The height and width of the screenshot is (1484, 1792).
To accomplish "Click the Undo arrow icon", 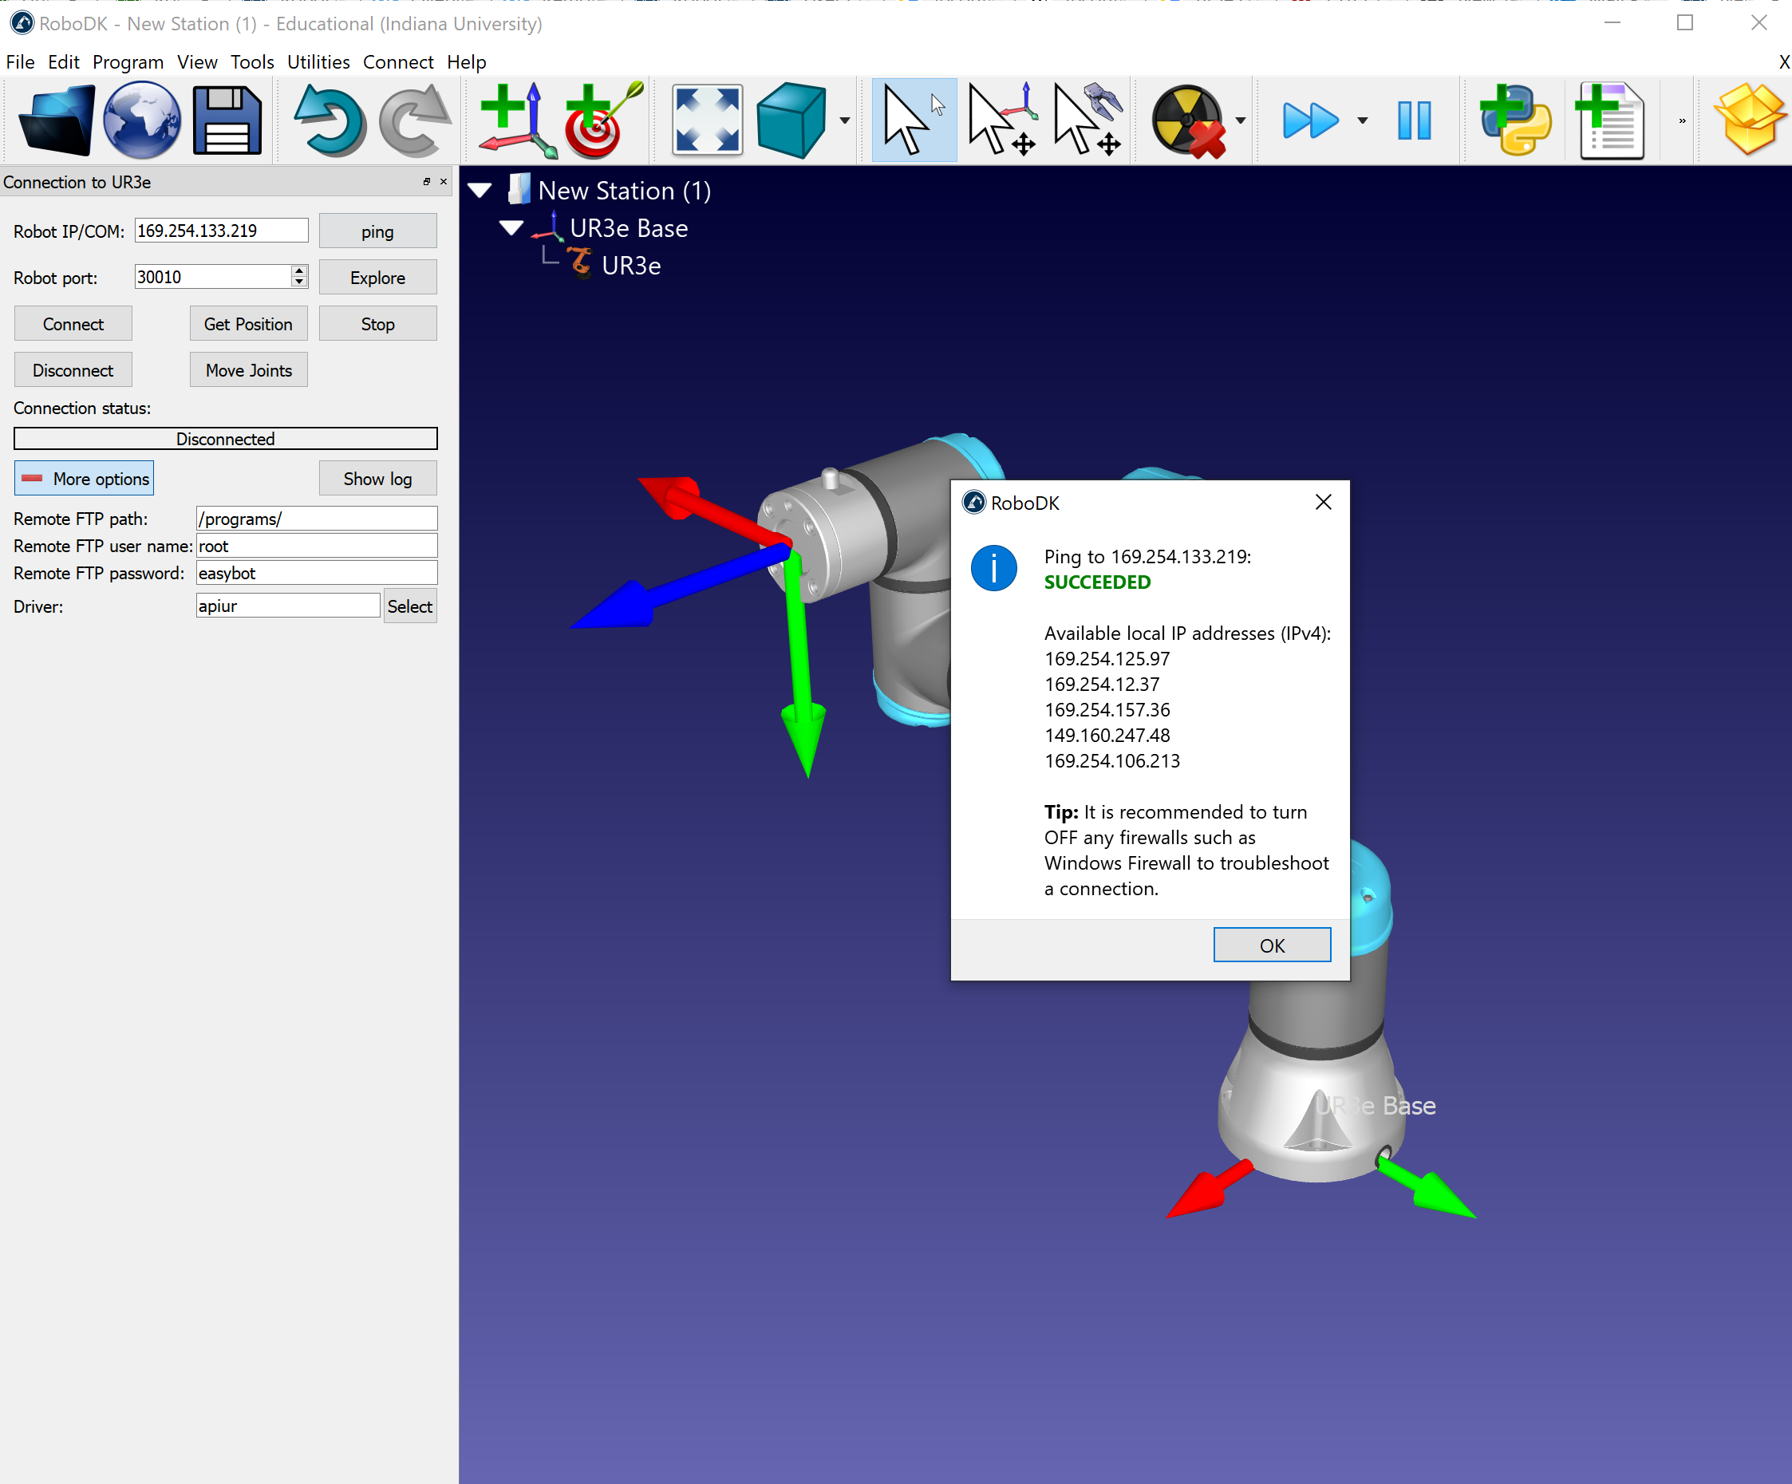I will coord(330,120).
